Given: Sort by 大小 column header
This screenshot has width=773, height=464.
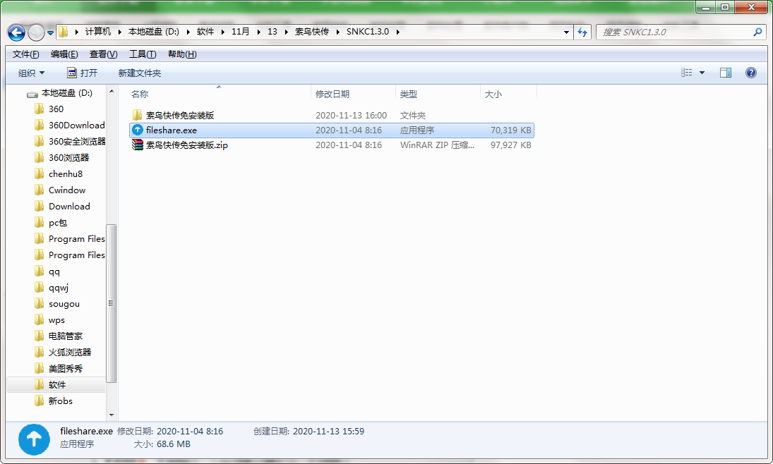Looking at the screenshot, I should pos(493,94).
